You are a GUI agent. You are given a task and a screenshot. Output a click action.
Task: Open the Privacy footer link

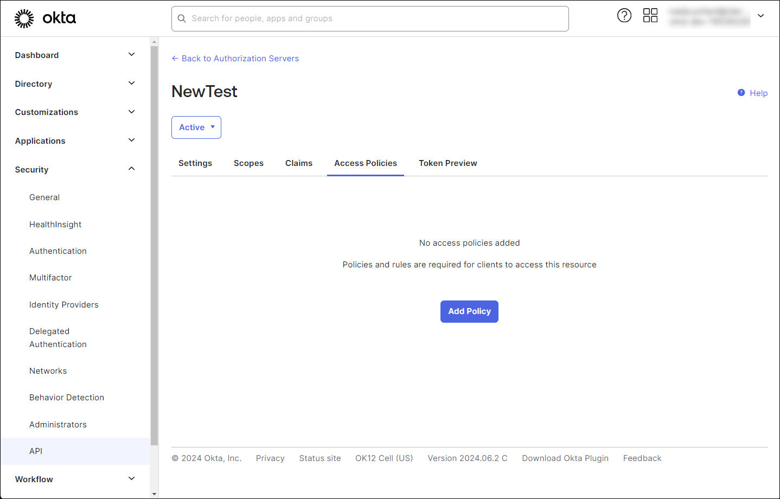tap(270, 458)
